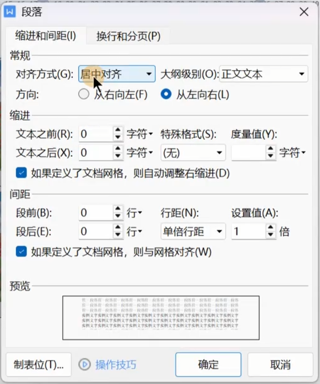Increase 文本之后 indent value

click(x=118, y=149)
